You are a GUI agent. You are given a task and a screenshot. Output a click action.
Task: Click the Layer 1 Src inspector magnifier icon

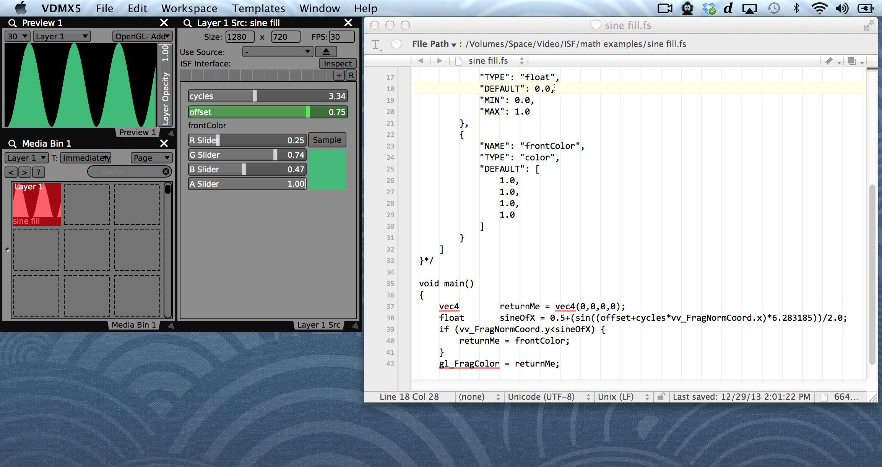187,23
